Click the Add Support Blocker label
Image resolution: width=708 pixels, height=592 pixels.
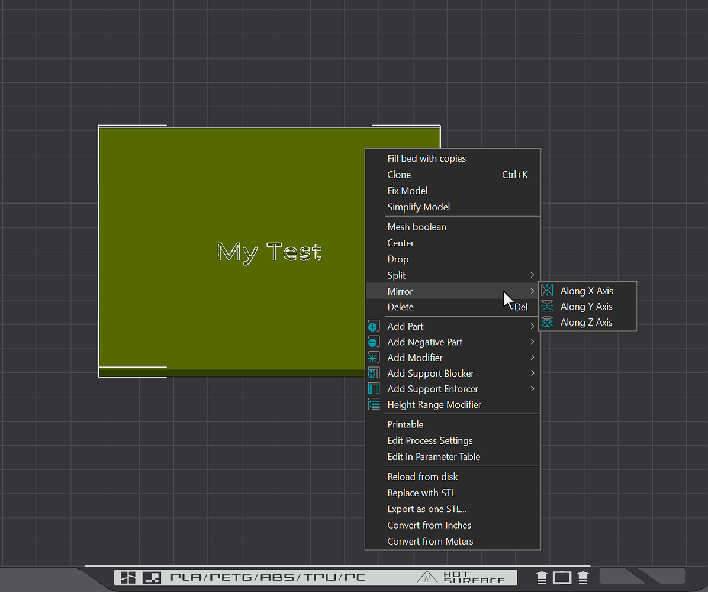[430, 374]
